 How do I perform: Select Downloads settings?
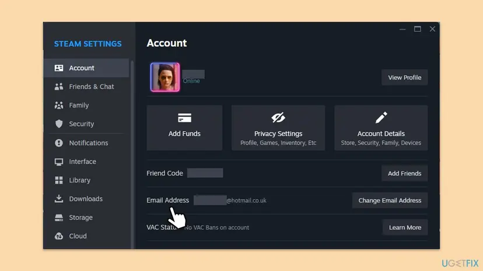pyautogui.click(x=86, y=199)
